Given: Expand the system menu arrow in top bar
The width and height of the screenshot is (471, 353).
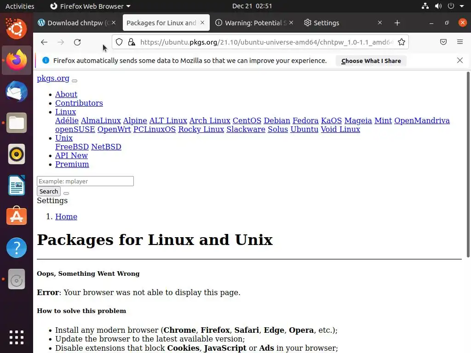Looking at the screenshot, I should (462, 6).
